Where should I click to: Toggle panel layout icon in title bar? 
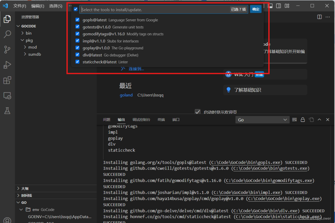[270, 6]
